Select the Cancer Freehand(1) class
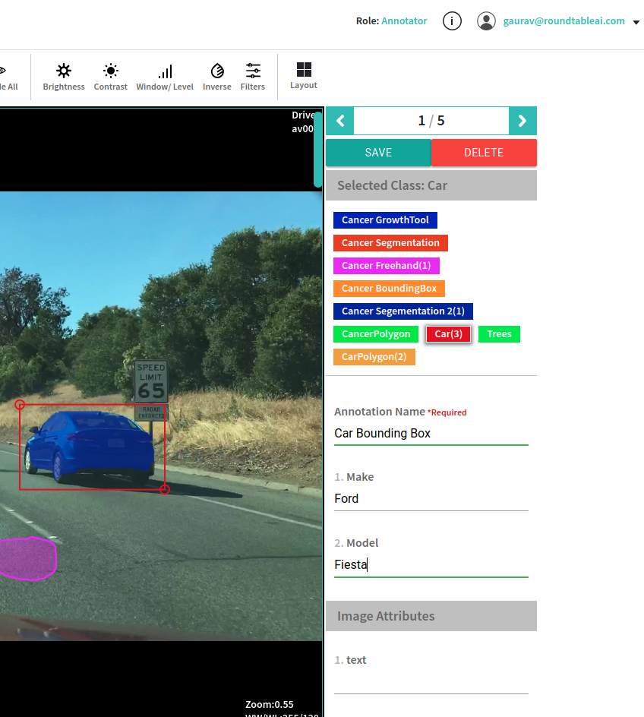644x717 pixels. [387, 266]
